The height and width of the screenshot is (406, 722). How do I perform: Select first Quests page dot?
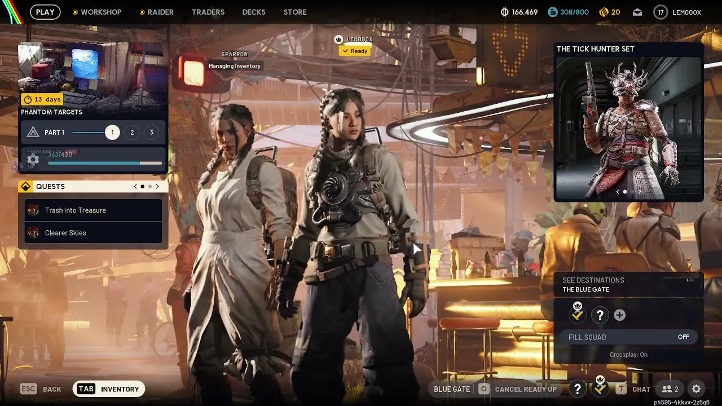(143, 187)
